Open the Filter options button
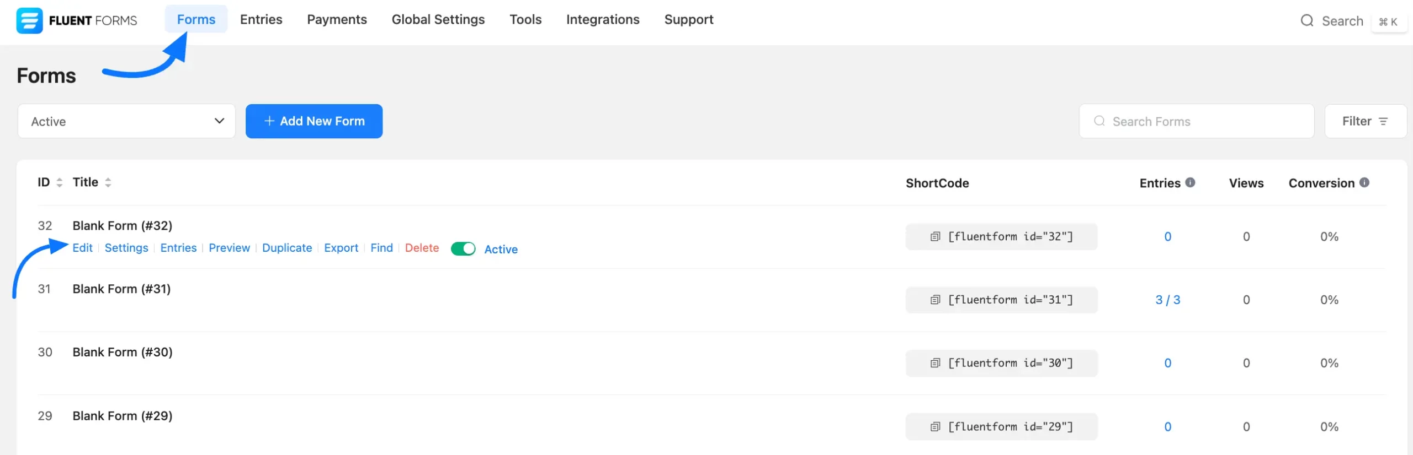 tap(1365, 121)
